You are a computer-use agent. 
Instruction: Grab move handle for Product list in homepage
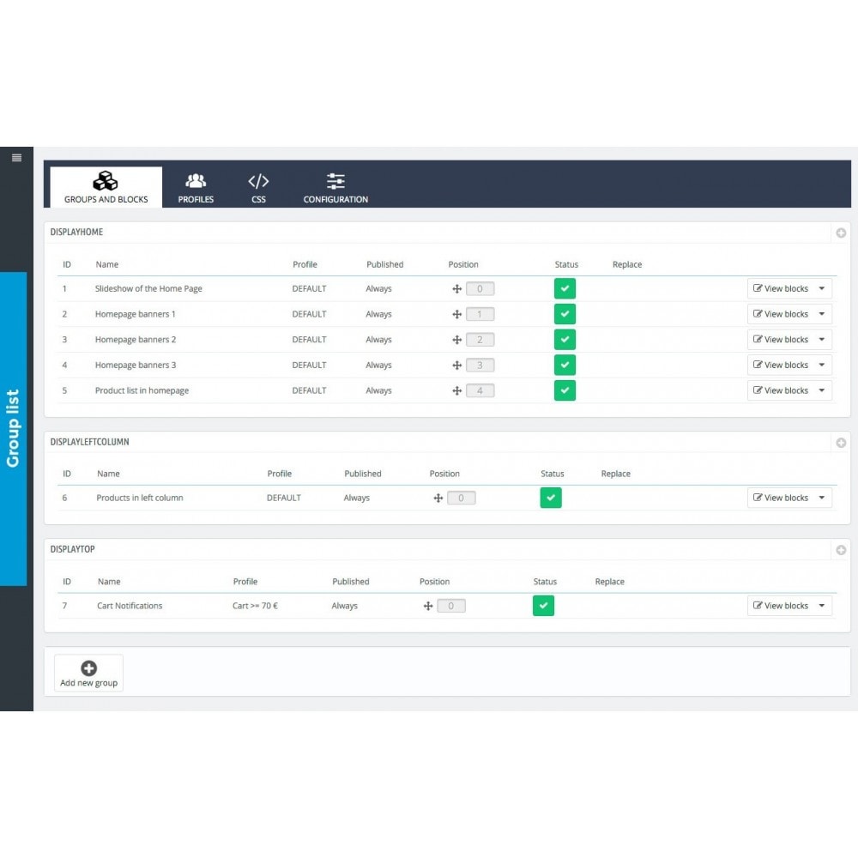457,390
